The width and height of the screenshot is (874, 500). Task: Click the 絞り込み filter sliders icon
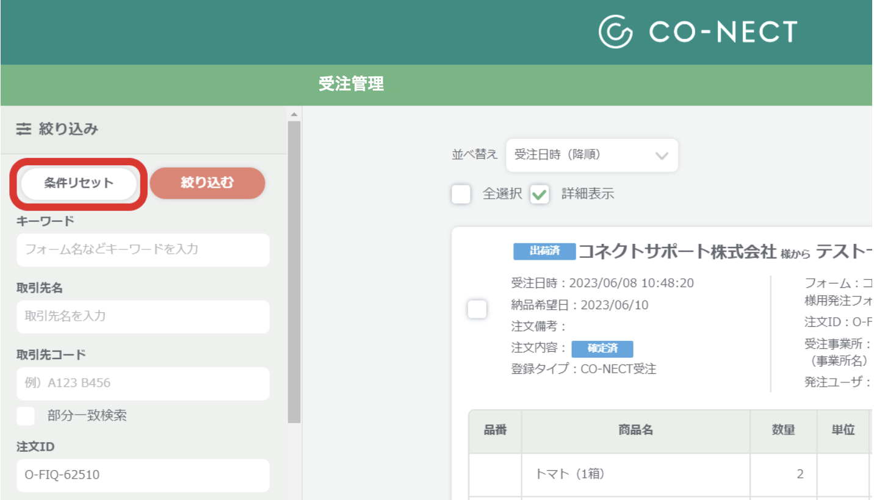click(23, 129)
